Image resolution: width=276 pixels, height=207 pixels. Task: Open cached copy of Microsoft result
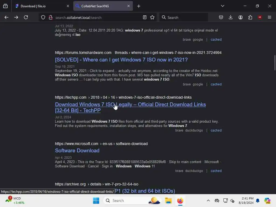point(216,171)
